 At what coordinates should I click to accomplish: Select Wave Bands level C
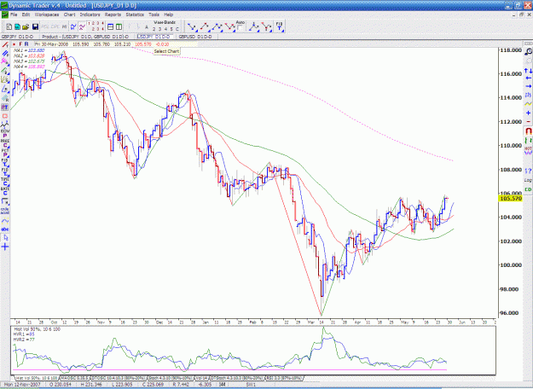click(177, 29)
